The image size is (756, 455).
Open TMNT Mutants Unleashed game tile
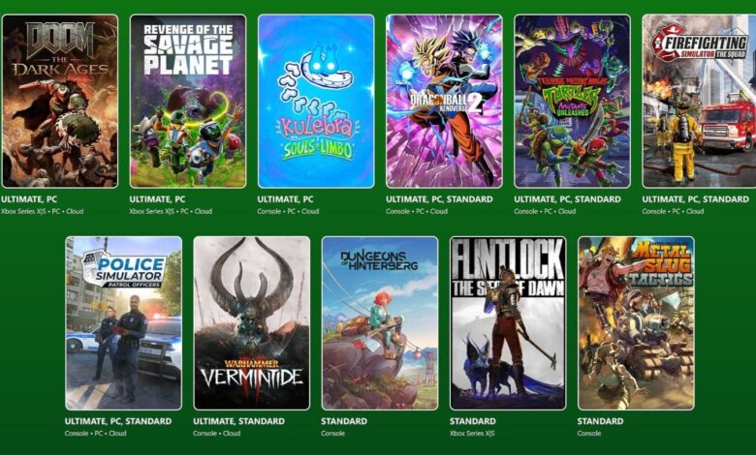[x=572, y=101]
